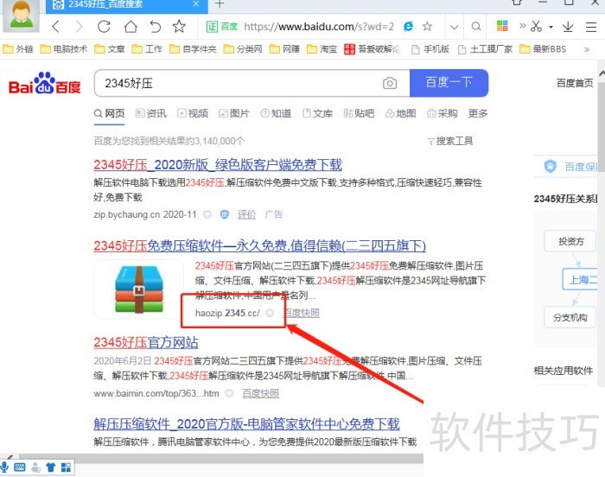Open the 土工膜厂家 bookmark

[x=485, y=49]
